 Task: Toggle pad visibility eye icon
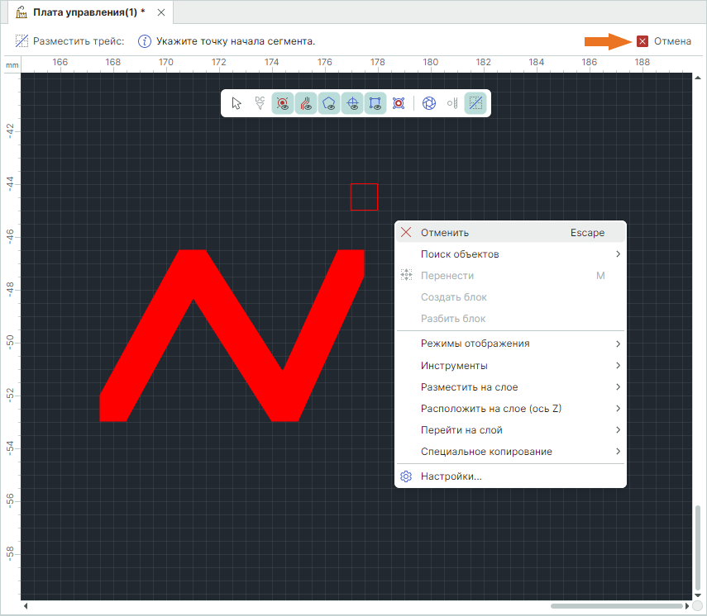(x=283, y=103)
